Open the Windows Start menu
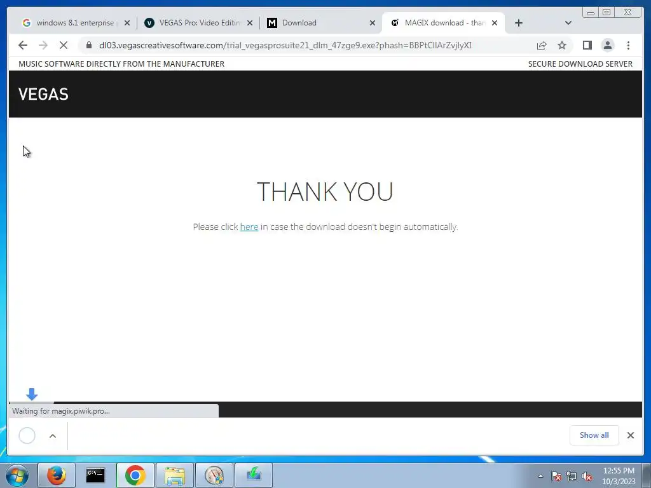651x488 pixels. (17, 475)
